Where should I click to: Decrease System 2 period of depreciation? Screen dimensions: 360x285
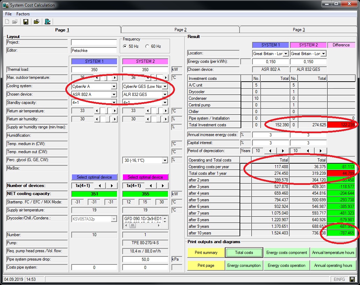(308, 151)
